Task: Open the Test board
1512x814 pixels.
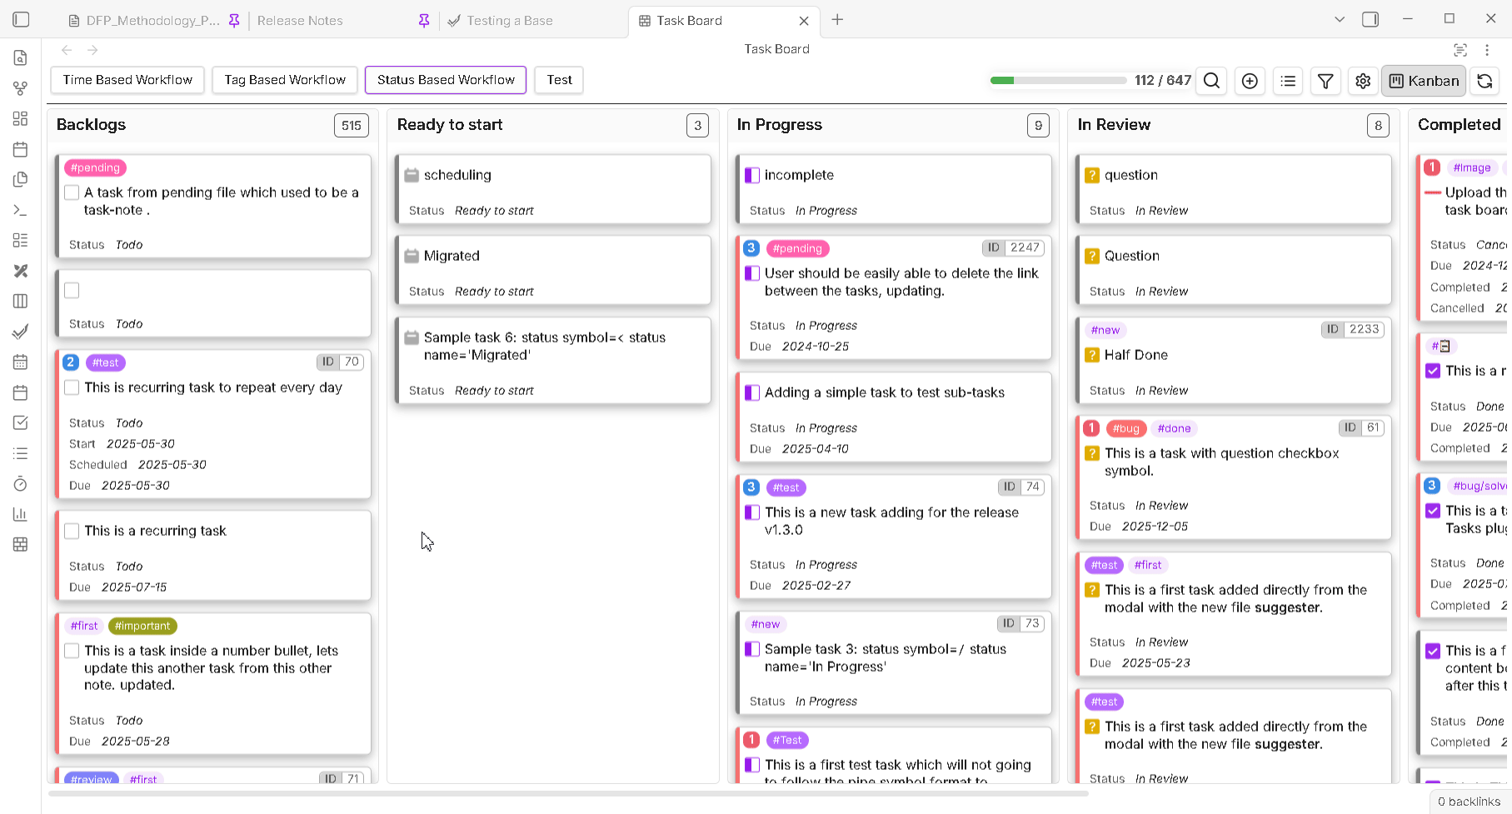Action: point(558,80)
